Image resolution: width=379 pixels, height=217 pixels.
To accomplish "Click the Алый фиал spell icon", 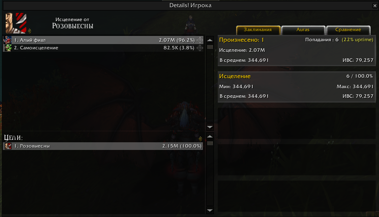I will tap(8, 40).
